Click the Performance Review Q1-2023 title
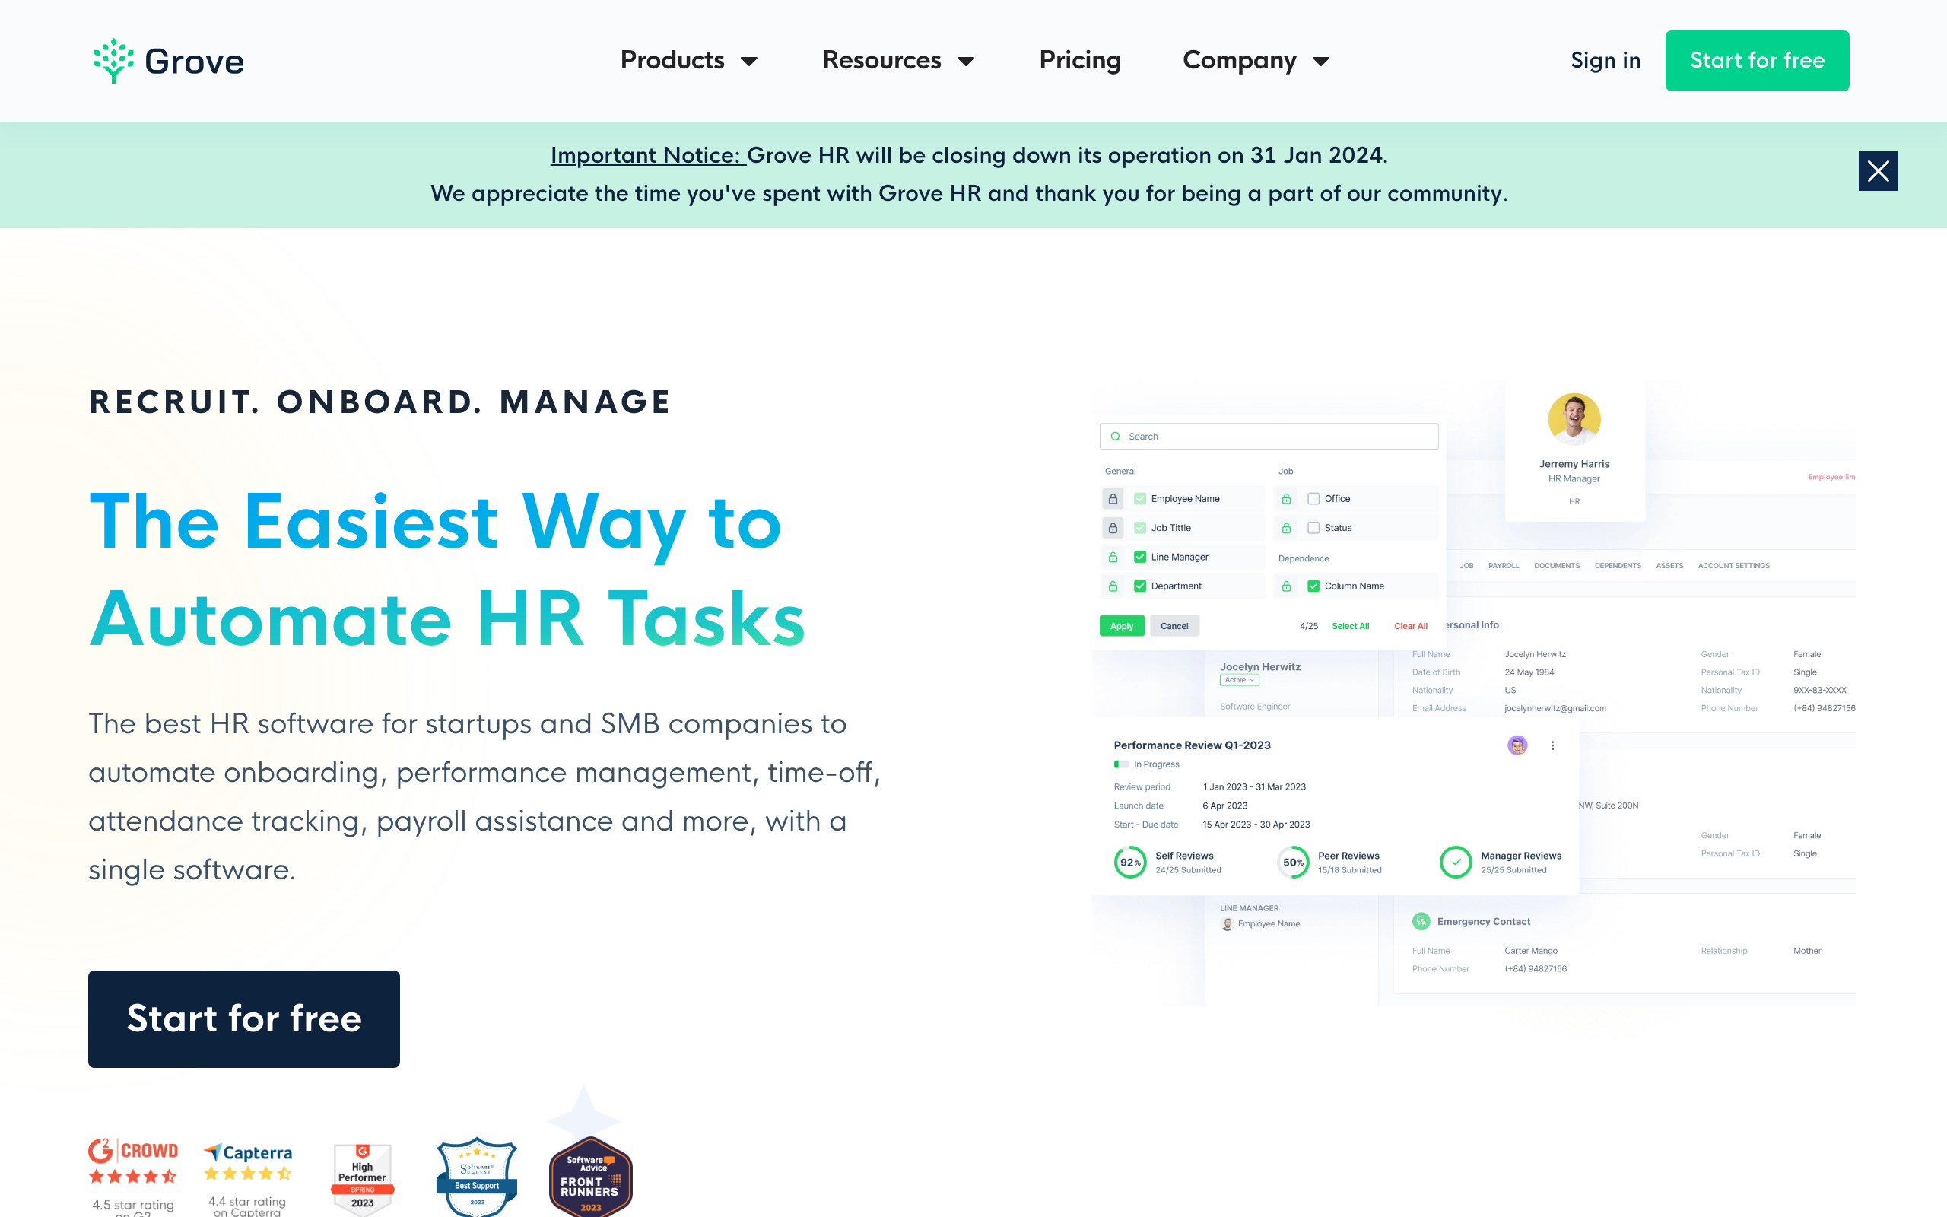 point(1192,745)
